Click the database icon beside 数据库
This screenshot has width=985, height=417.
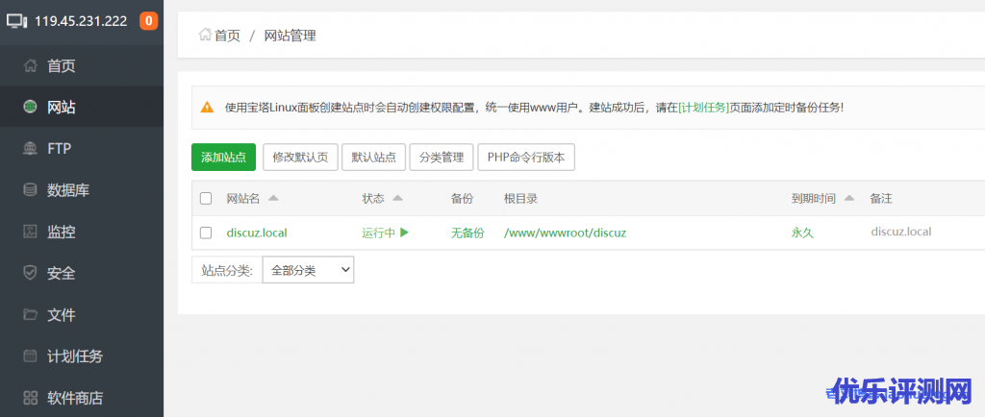30,190
